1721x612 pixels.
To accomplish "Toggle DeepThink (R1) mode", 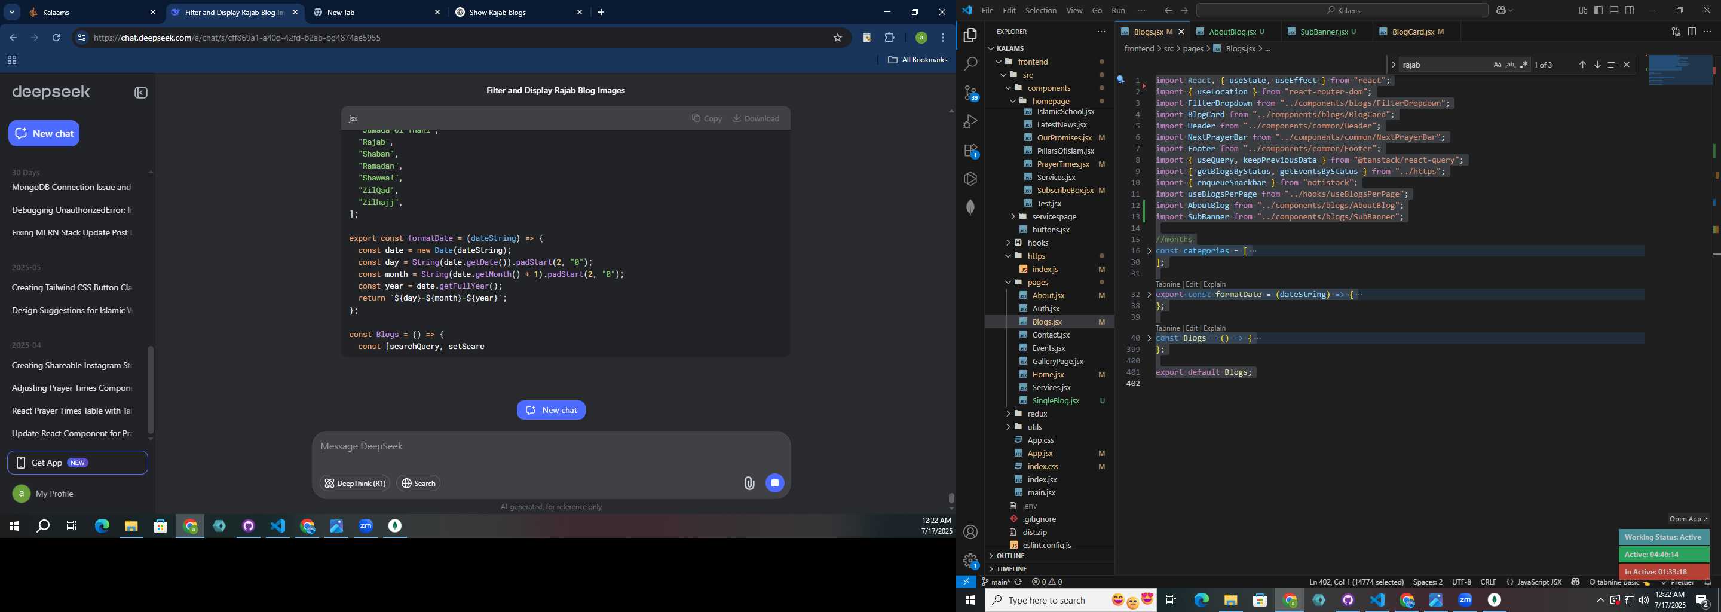I will point(355,483).
